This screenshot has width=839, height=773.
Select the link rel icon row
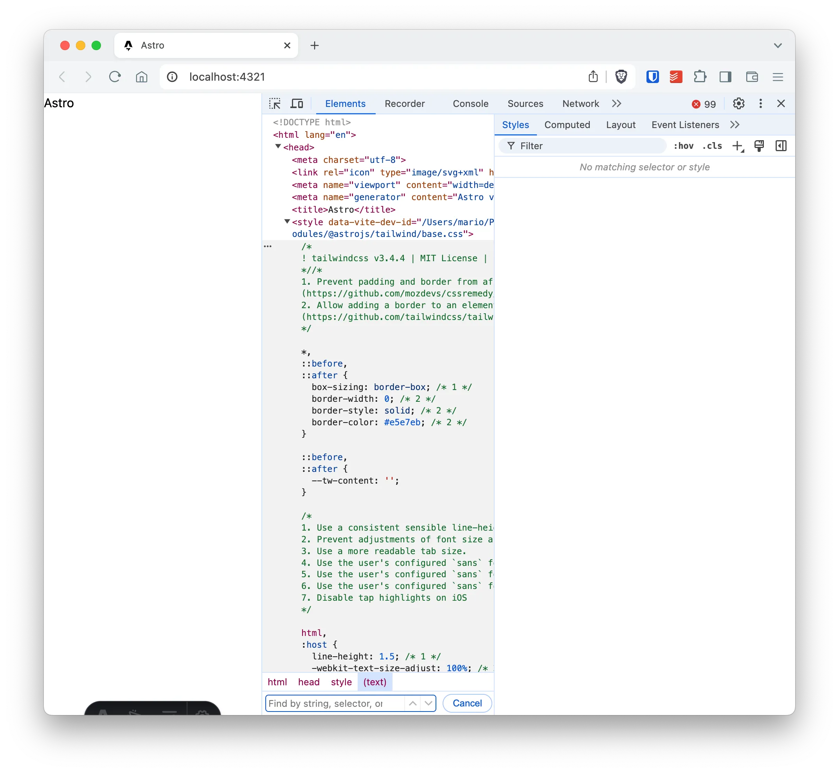click(x=393, y=172)
